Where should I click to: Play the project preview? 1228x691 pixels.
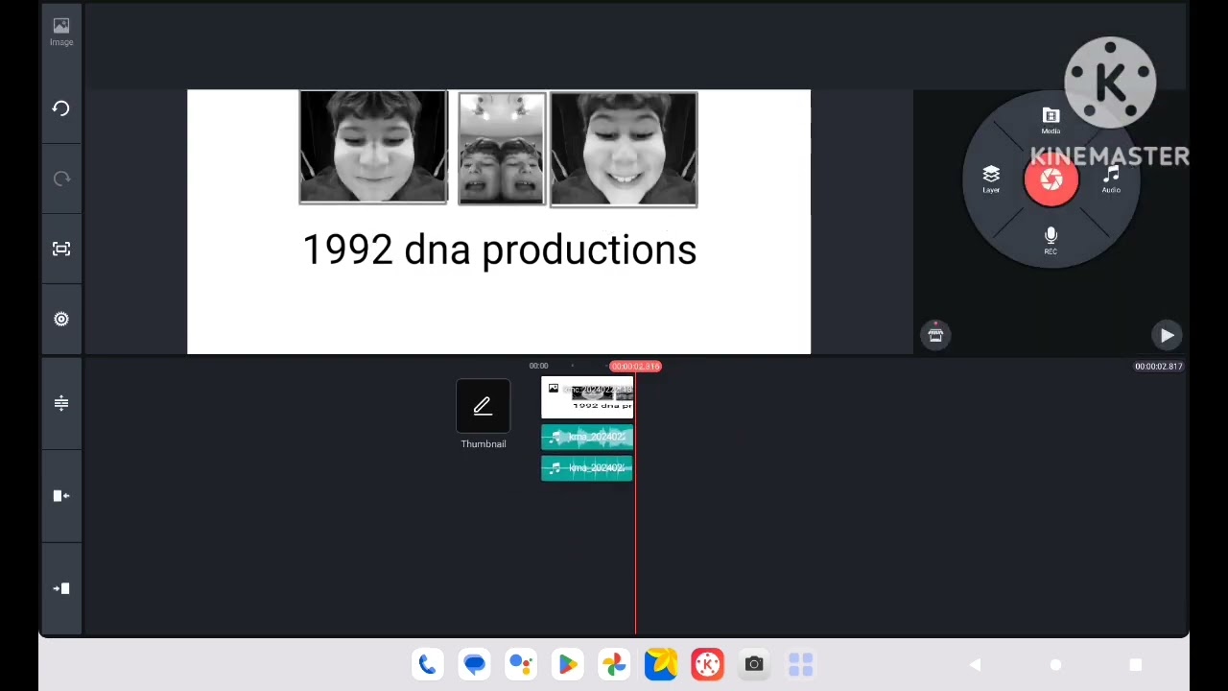point(1167,335)
